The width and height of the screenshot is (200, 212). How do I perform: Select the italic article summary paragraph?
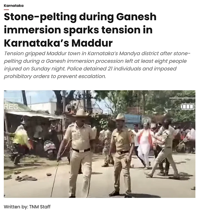(97, 65)
